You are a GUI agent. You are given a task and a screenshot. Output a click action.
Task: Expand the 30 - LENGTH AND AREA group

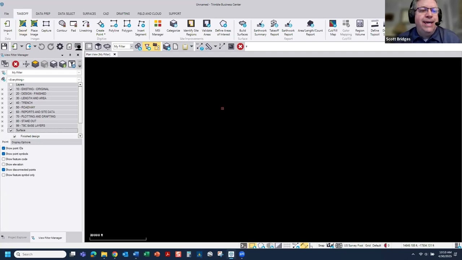[x=2, y=98]
